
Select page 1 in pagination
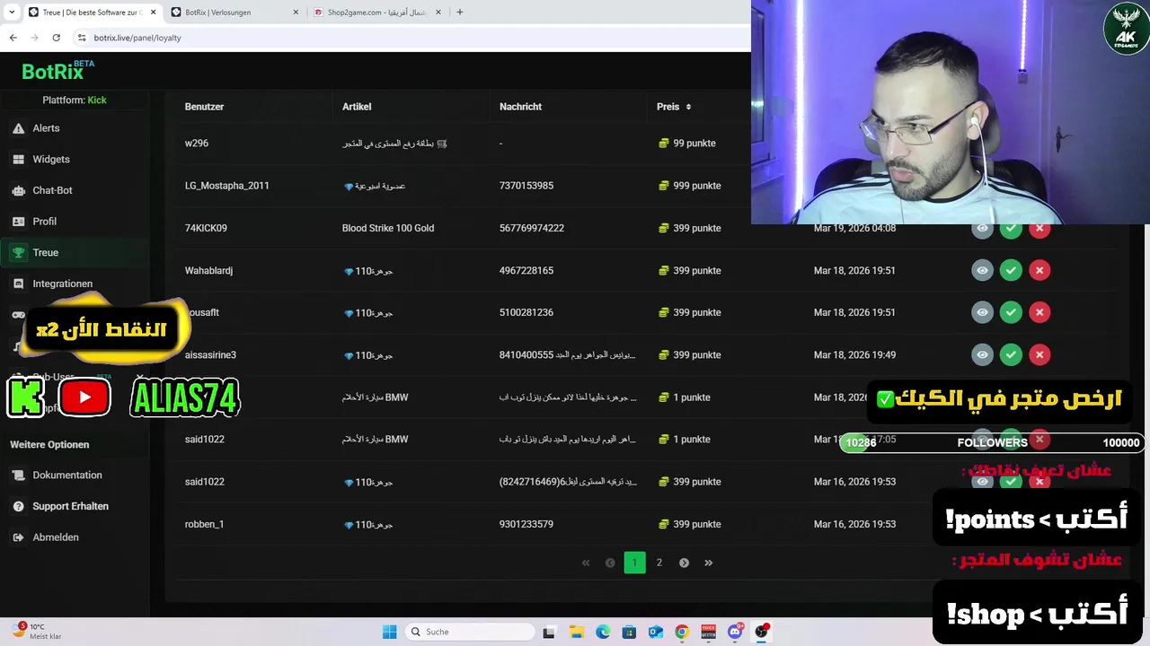[x=634, y=563]
